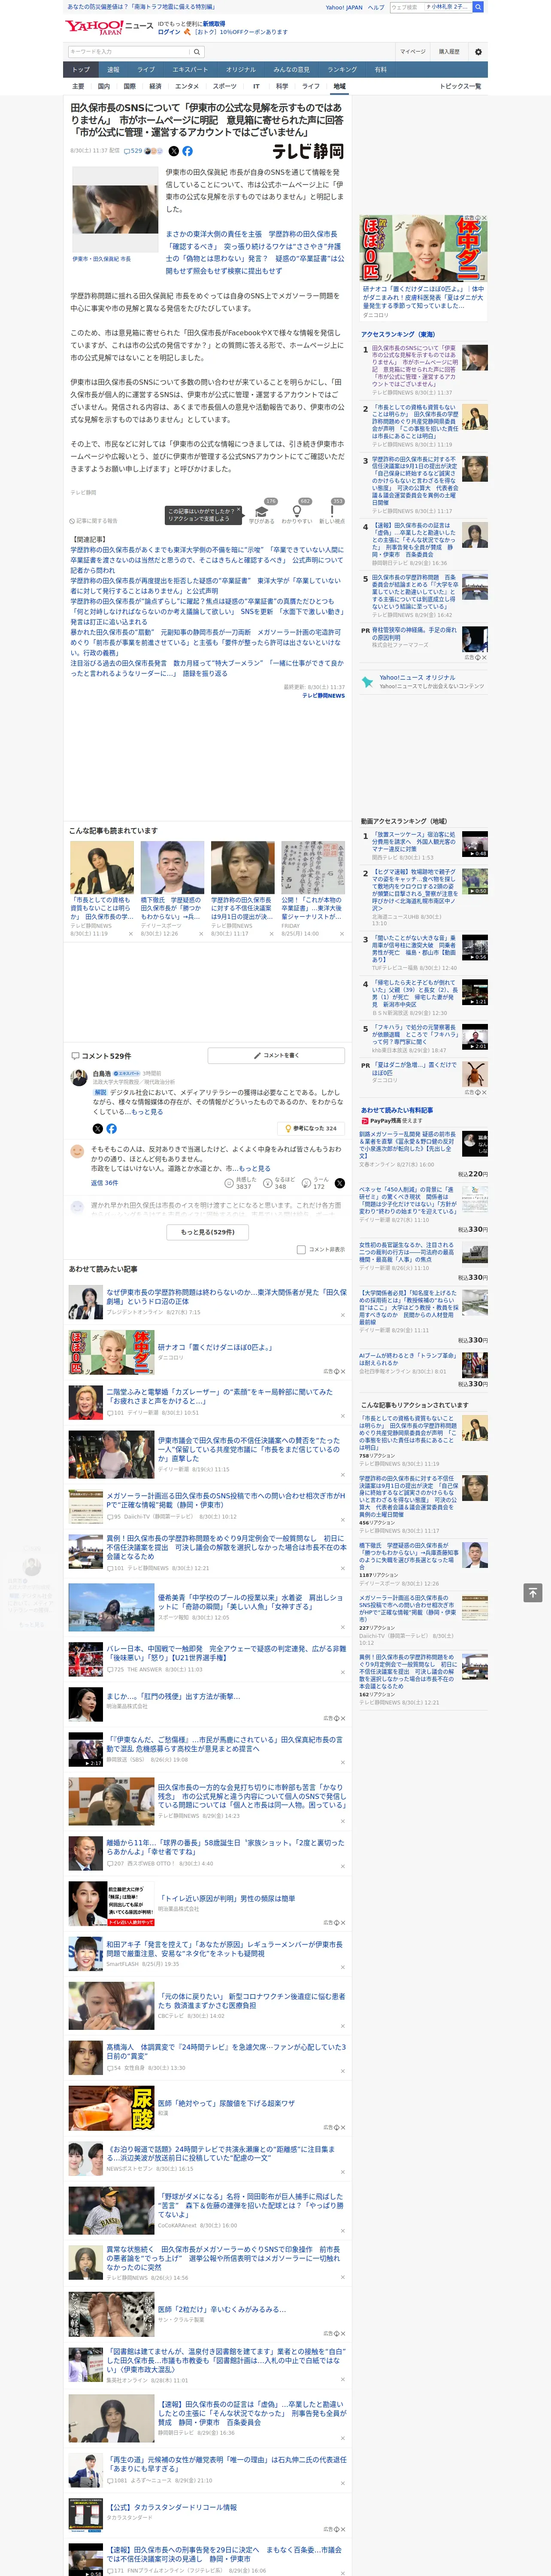Screen dimensions: 551x2576
Task: Click the マイページ link
Action: pyautogui.click(x=413, y=51)
